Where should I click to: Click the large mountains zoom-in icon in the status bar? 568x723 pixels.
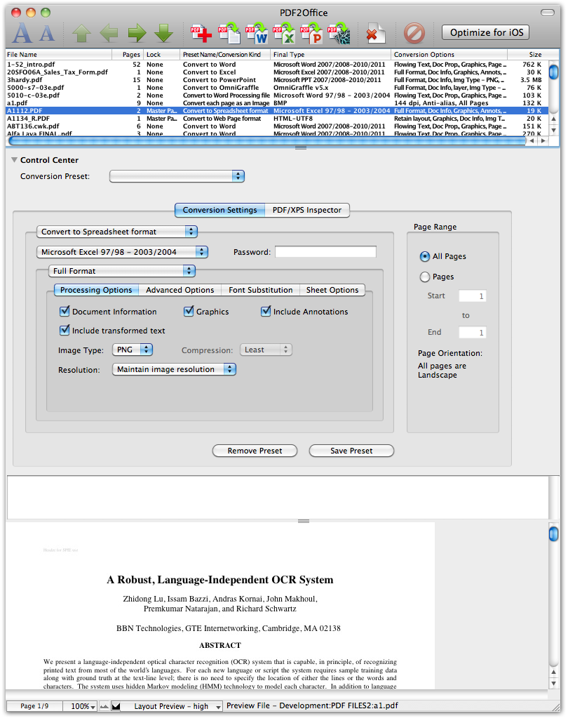coord(116,706)
